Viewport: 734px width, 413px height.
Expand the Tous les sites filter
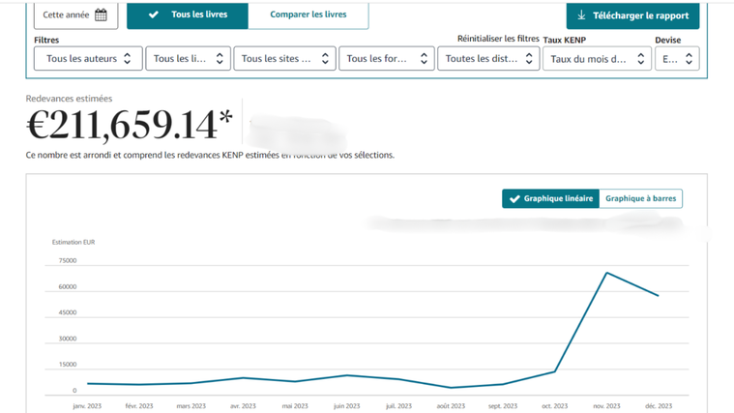point(284,59)
